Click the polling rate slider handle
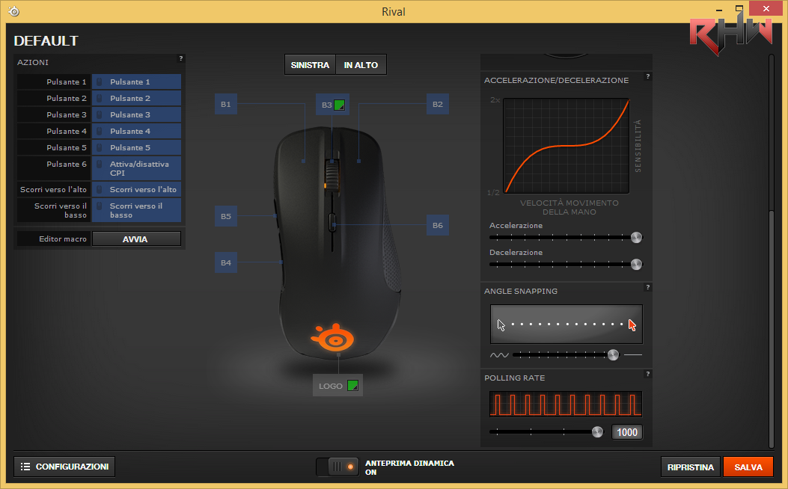Screen dimensions: 788x489 pyautogui.click(x=597, y=431)
